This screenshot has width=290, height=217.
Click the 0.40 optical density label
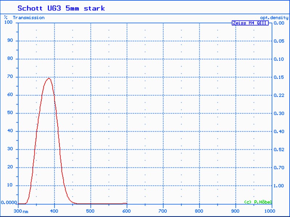click(279, 131)
